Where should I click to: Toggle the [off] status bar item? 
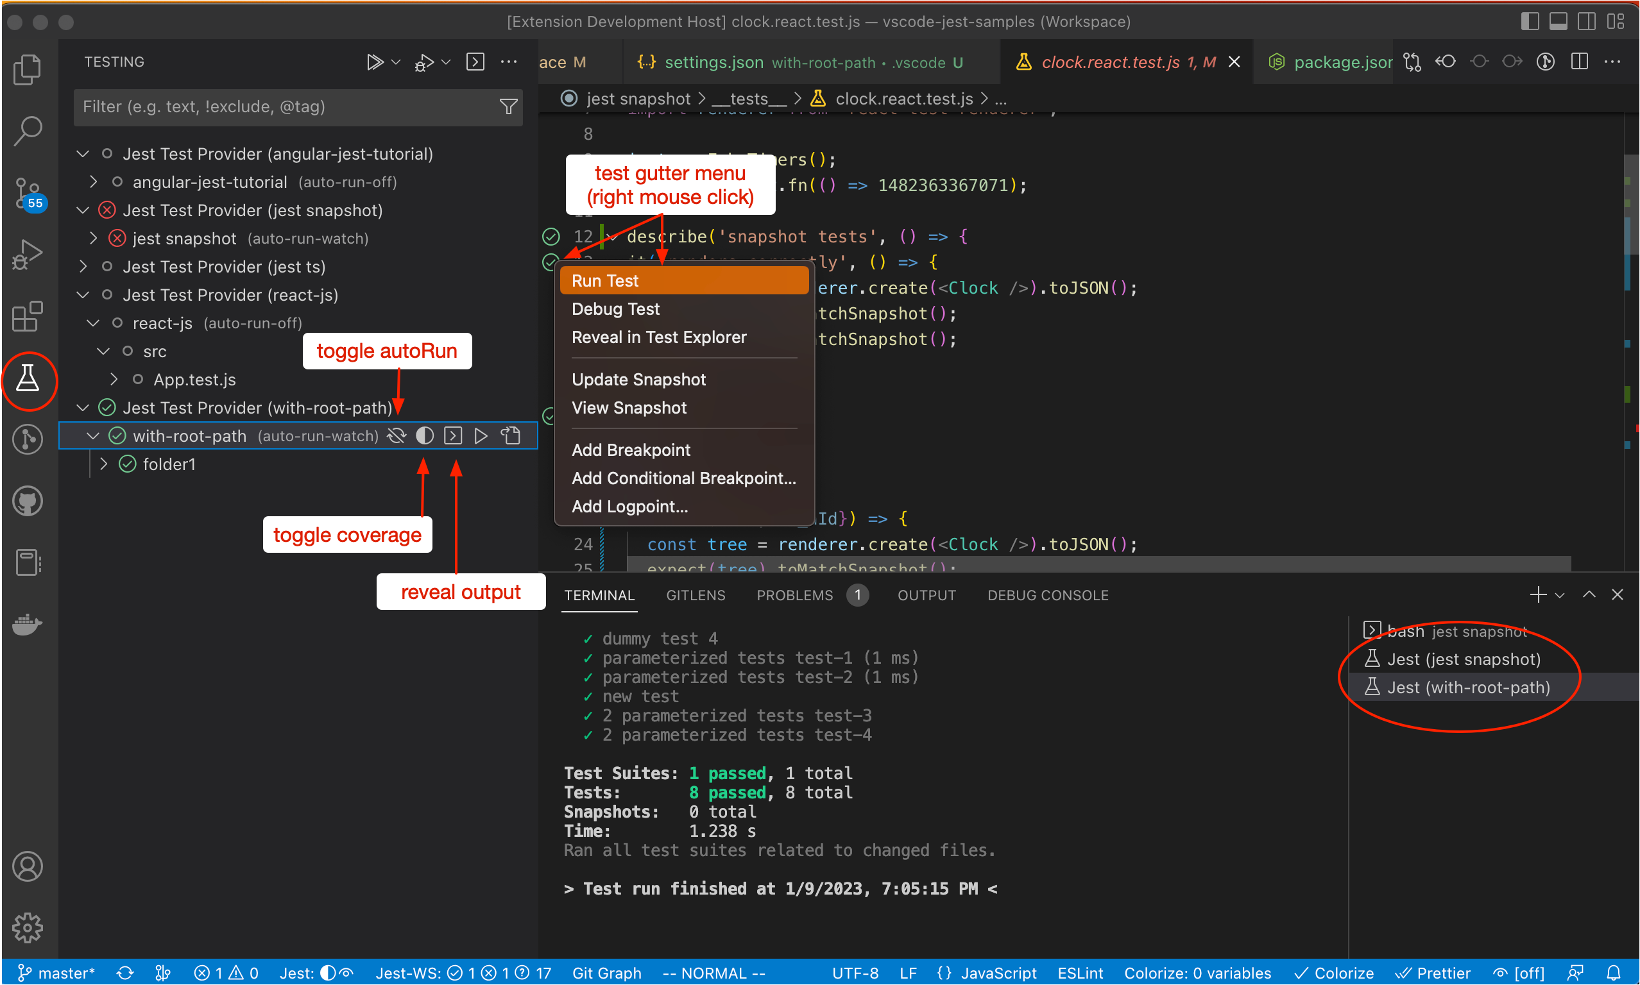(x=1519, y=973)
